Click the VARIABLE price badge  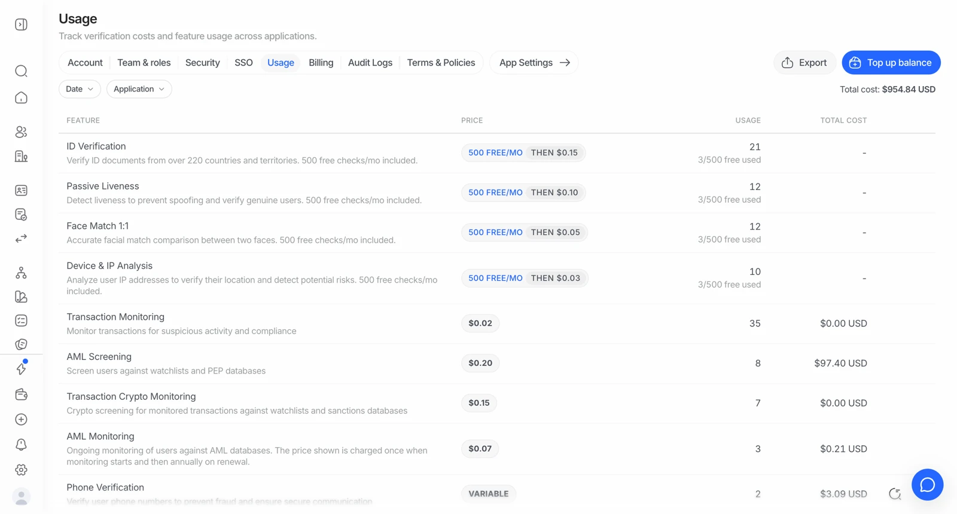[489, 494]
